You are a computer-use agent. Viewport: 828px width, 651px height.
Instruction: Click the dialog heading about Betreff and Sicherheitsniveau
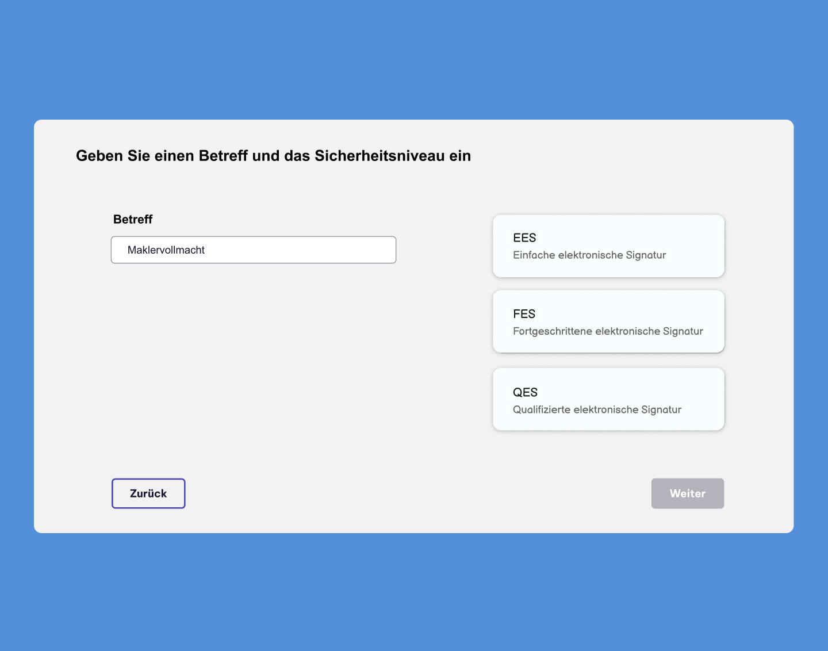(273, 156)
